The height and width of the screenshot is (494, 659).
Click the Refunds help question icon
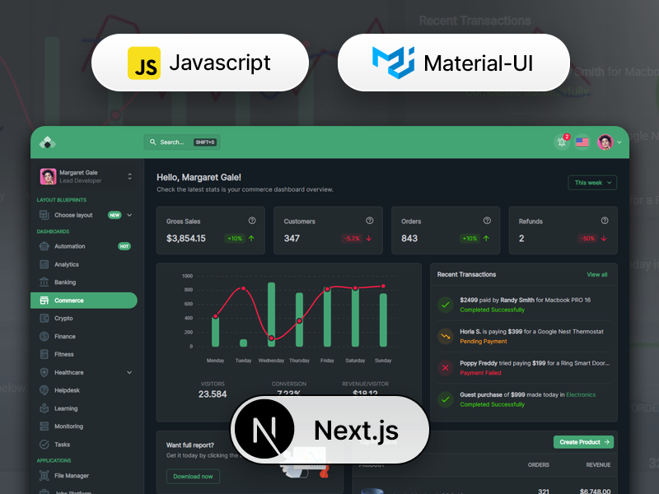point(605,221)
